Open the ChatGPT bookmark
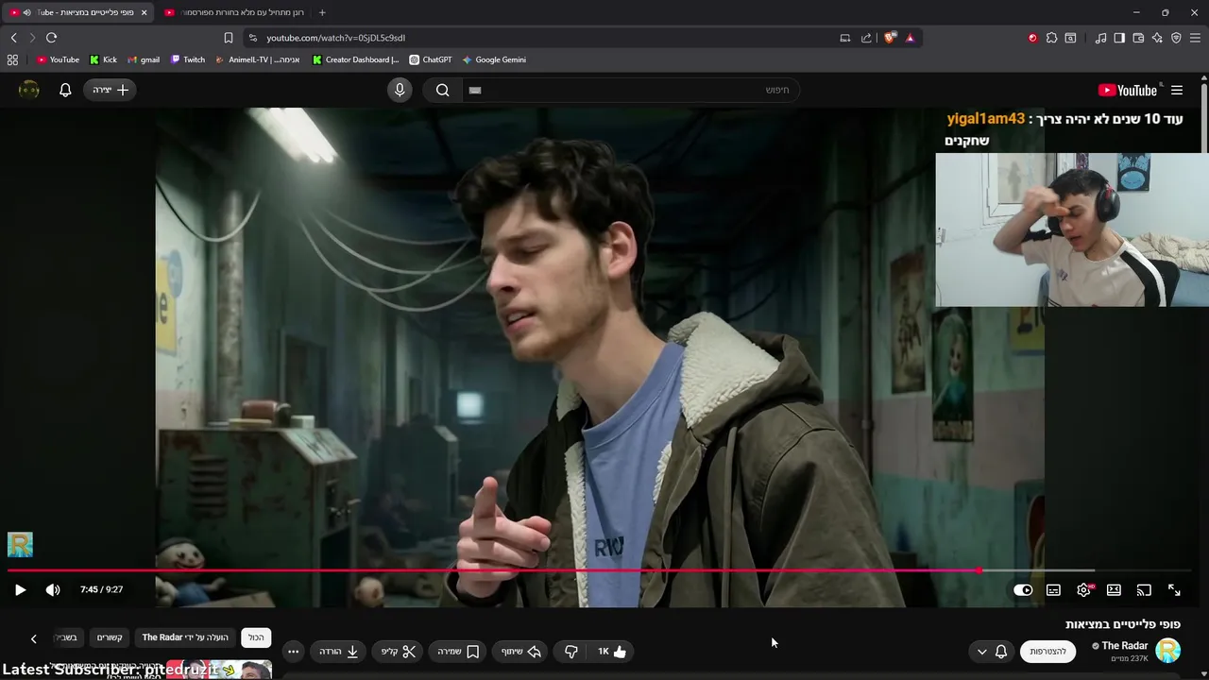Viewport: 1209px width, 680px height. [430, 59]
